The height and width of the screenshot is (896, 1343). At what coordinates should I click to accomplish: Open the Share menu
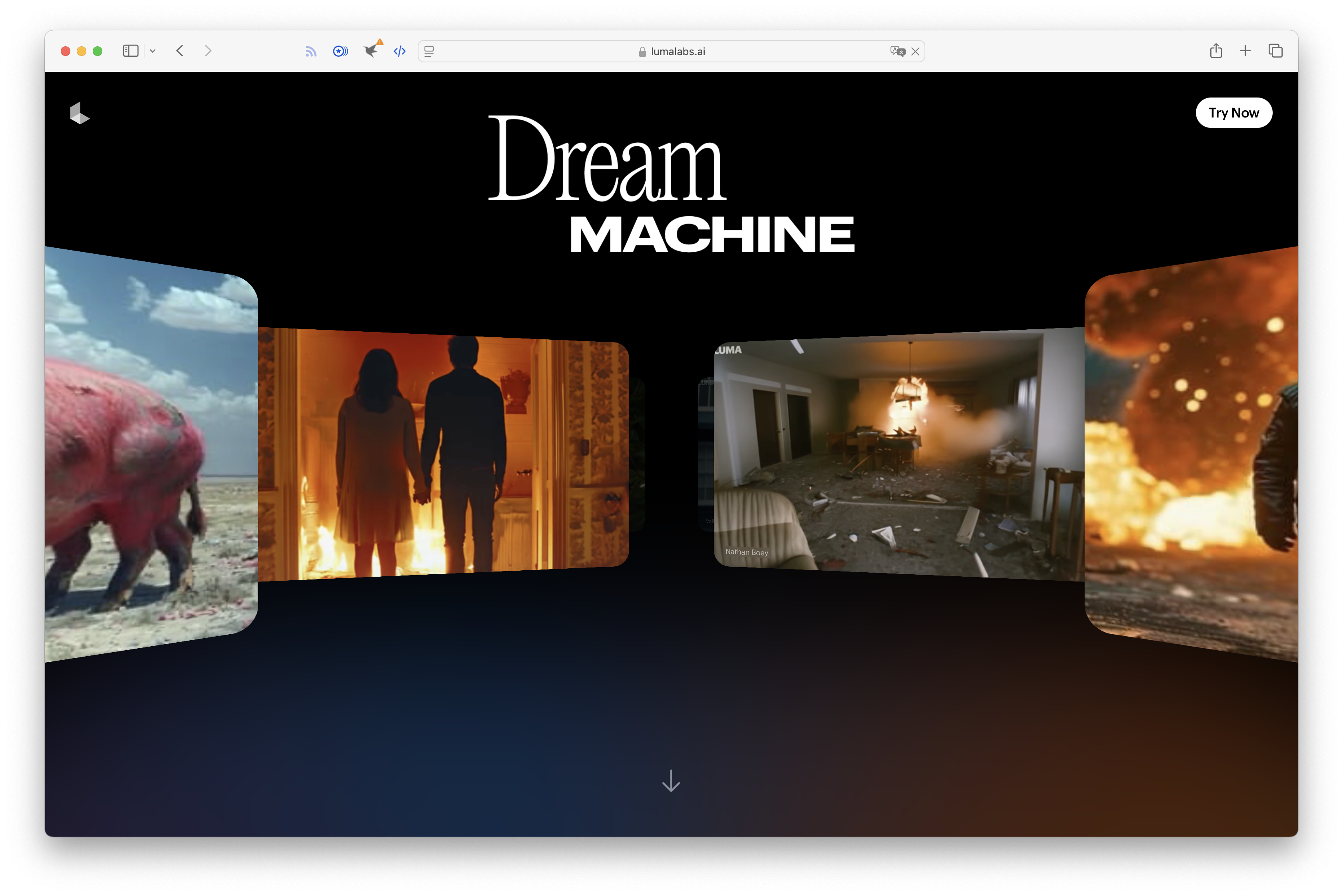click(x=1215, y=51)
